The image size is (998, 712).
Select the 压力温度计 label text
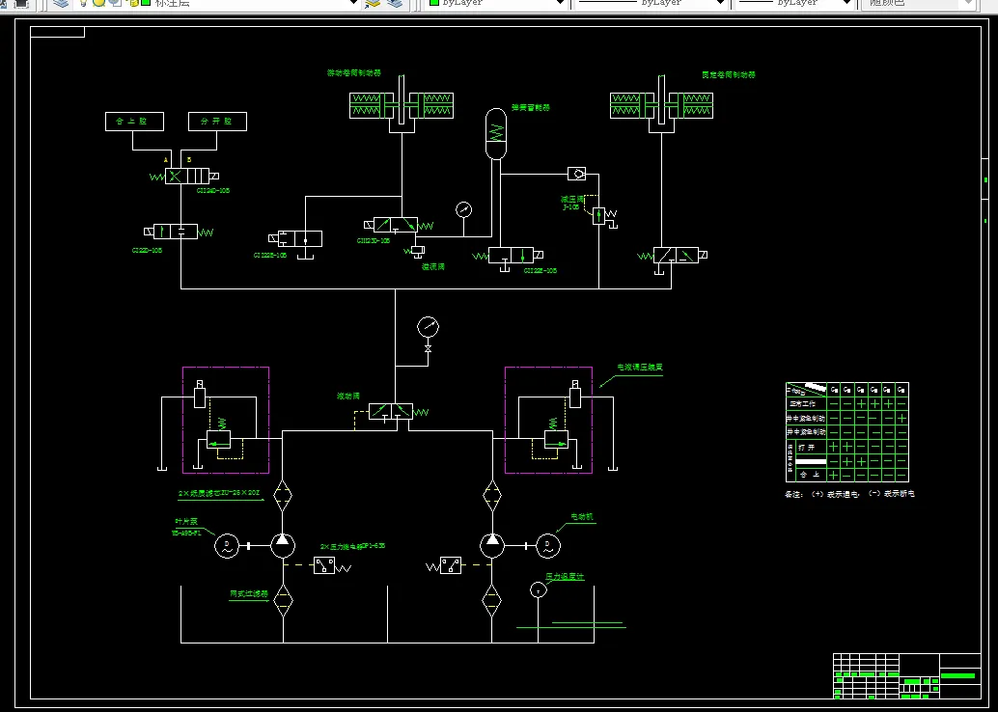565,577
